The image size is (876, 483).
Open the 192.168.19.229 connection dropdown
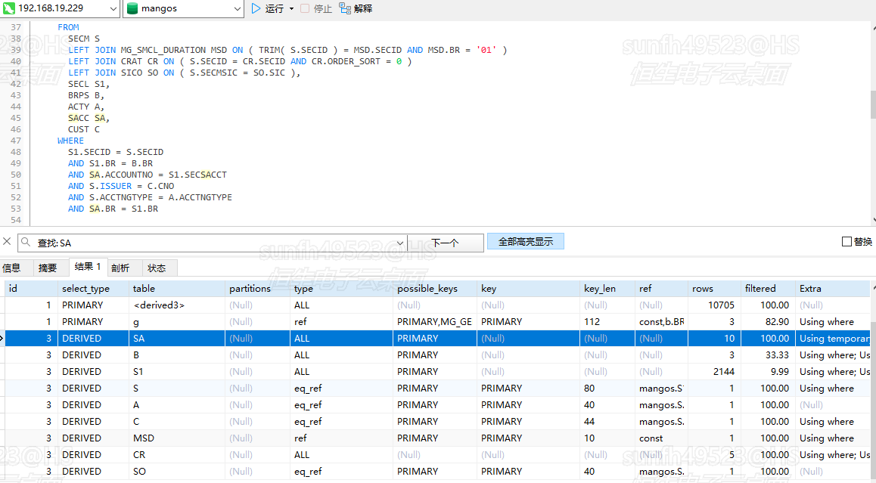[x=111, y=9]
